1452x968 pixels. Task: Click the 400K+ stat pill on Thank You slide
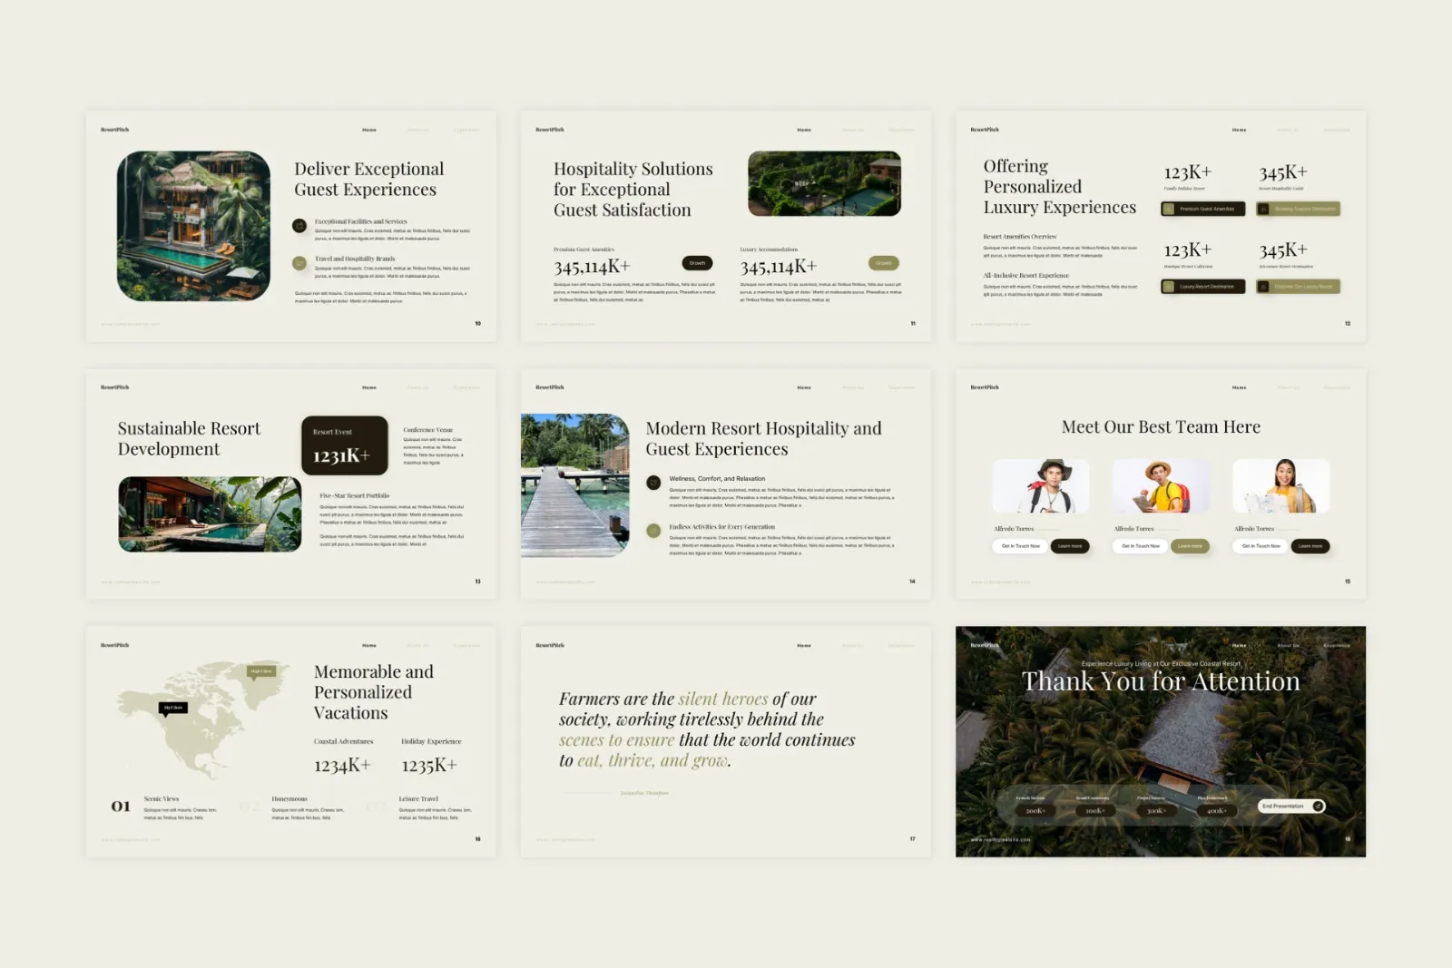[x=1216, y=810]
